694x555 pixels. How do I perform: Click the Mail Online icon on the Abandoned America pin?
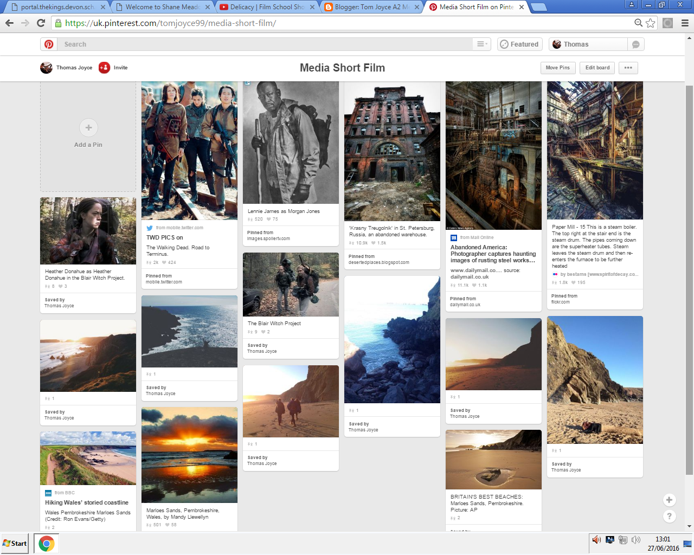point(453,237)
